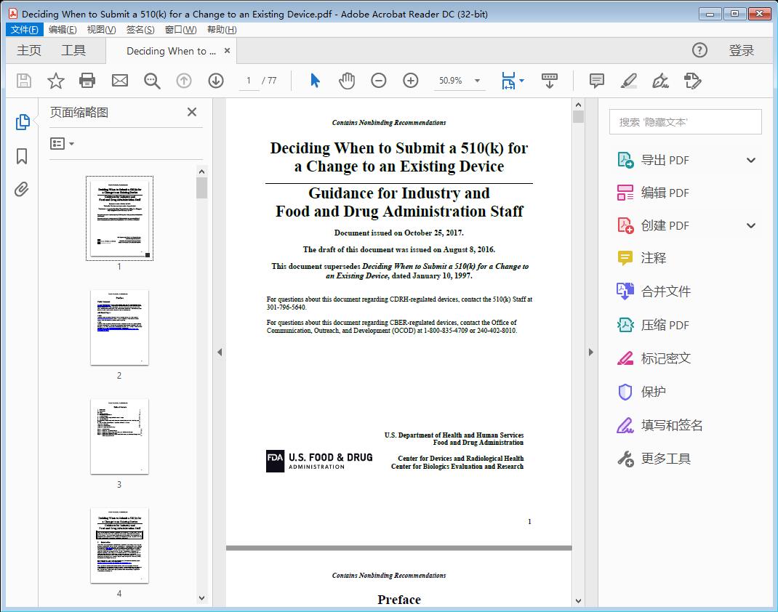Open the zoom level 50.9% dropdown
The width and height of the screenshot is (778, 612).
coord(477,81)
